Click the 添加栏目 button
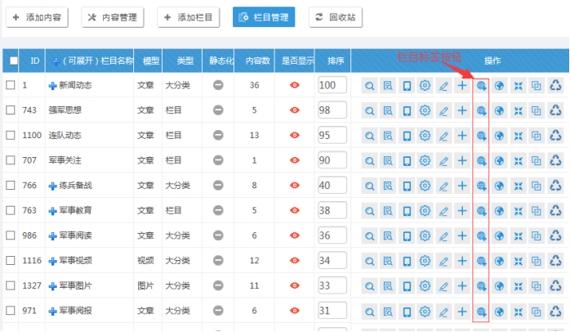Screen dimensions: 570x332 188,17
